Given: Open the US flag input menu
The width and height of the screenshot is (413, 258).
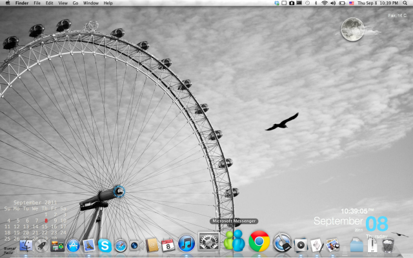Looking at the screenshot, I should click(351, 3).
